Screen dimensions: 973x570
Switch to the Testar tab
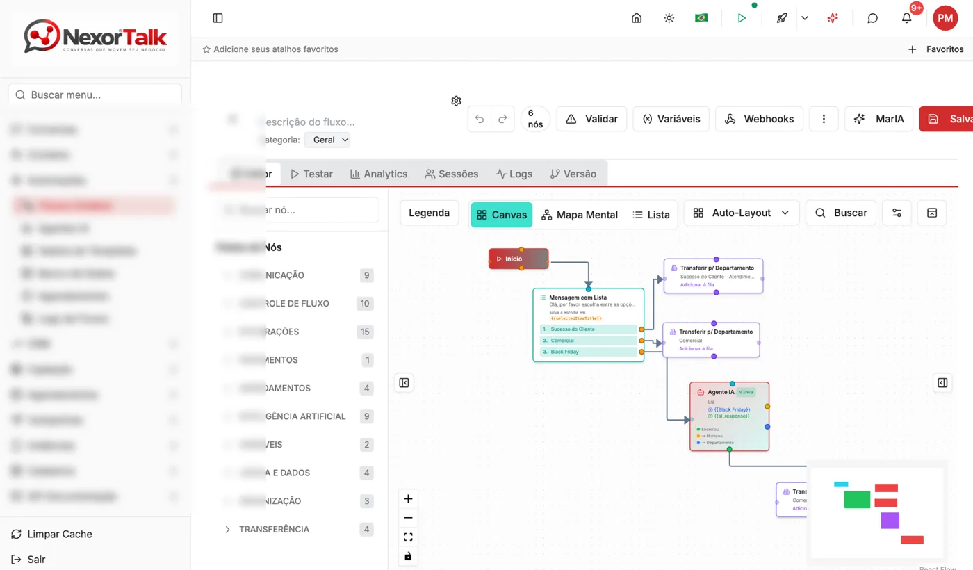[x=312, y=174]
